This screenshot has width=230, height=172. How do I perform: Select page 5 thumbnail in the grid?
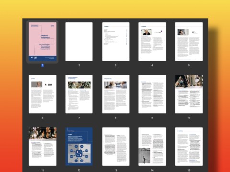pyautogui.click(x=189, y=42)
